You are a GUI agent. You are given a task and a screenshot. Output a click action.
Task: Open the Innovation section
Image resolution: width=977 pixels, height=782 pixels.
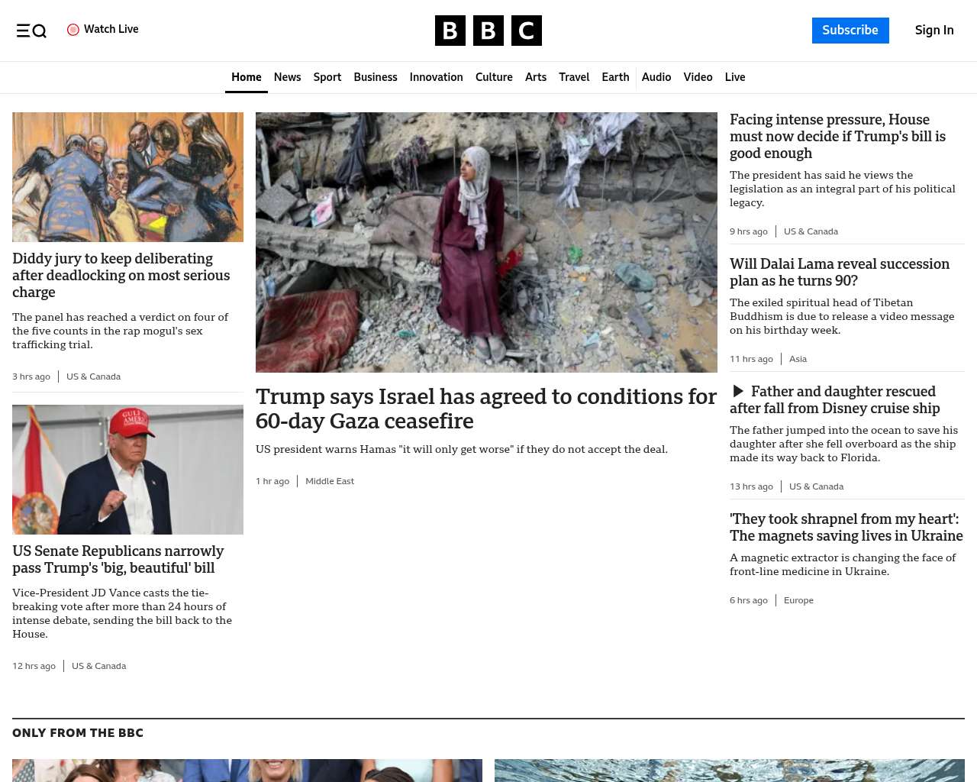point(436,77)
